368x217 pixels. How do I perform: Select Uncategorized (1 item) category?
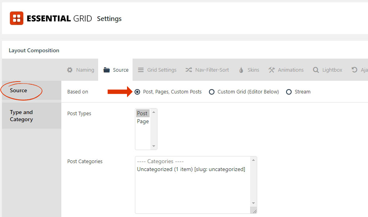(x=191, y=169)
